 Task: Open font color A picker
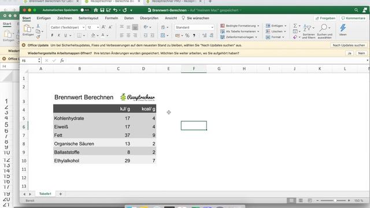pyautogui.click(x=103, y=35)
